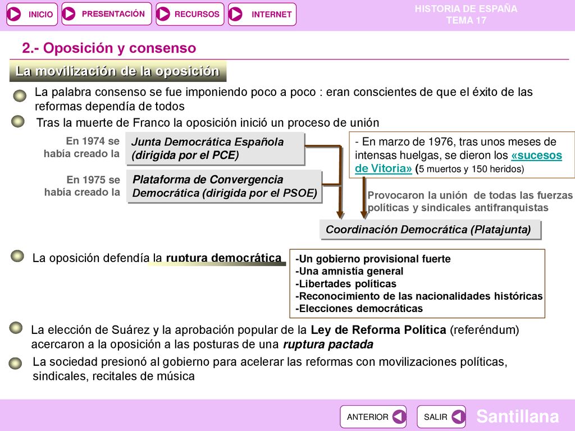Follow the «sucesos de Vitoria» hyperlink

point(536,155)
